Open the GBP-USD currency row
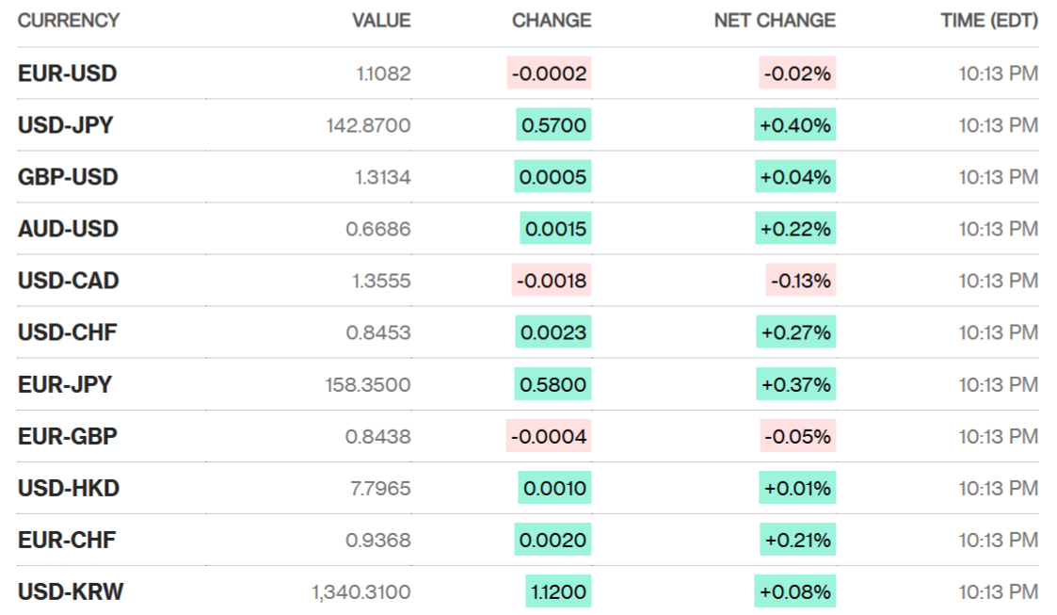This screenshot has width=1057, height=615. pos(68,177)
